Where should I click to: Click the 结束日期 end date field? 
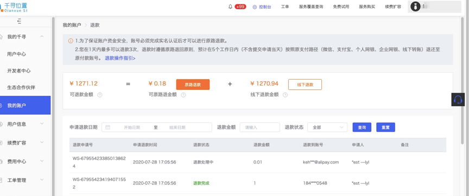177,127
